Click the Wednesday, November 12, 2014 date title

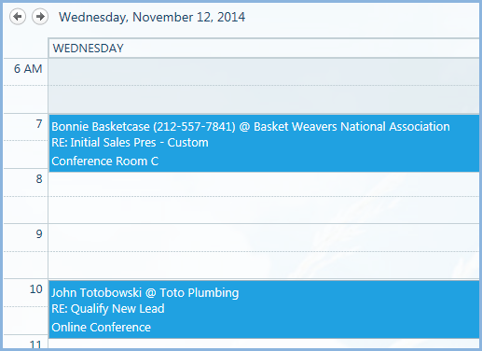click(x=152, y=17)
